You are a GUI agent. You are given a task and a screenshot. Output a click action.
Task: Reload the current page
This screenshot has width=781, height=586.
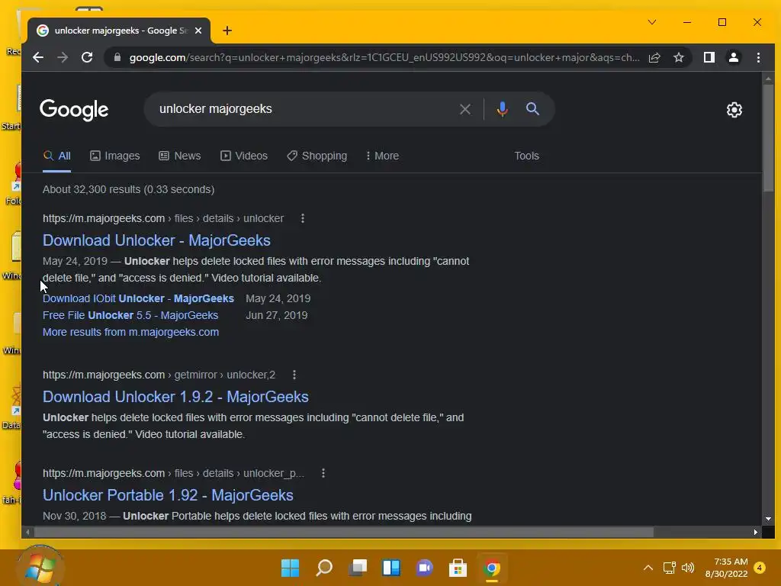tap(87, 57)
